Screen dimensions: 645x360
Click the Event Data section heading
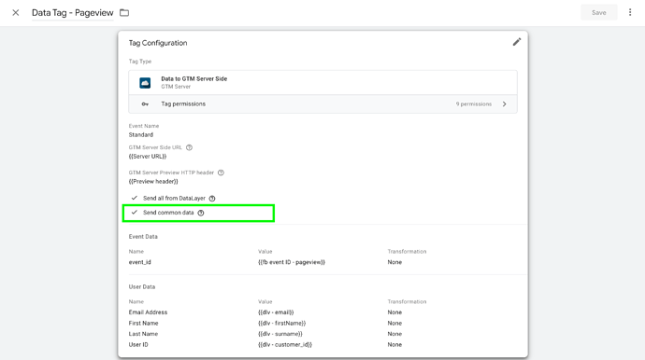click(143, 237)
